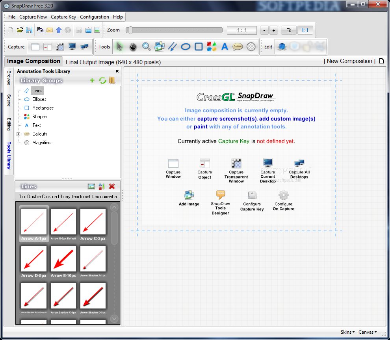Click the 1:1 zoom button
The height and width of the screenshot is (340, 390).
(305, 30)
